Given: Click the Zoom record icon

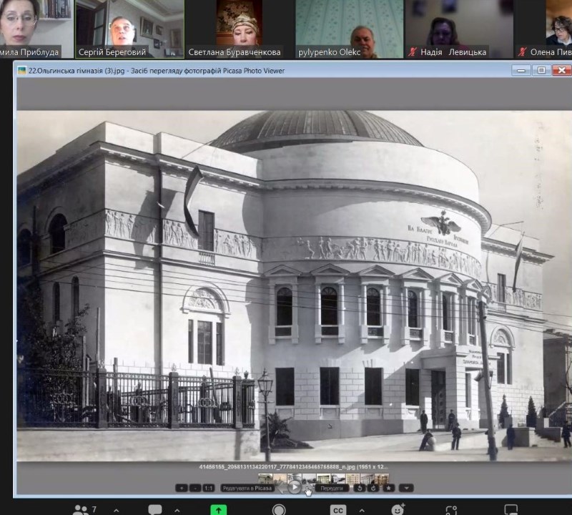Looking at the screenshot, I should pos(279,509).
